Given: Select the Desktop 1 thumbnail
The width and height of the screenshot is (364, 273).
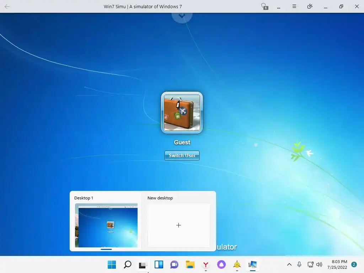Looking at the screenshot, I should click(x=106, y=225).
